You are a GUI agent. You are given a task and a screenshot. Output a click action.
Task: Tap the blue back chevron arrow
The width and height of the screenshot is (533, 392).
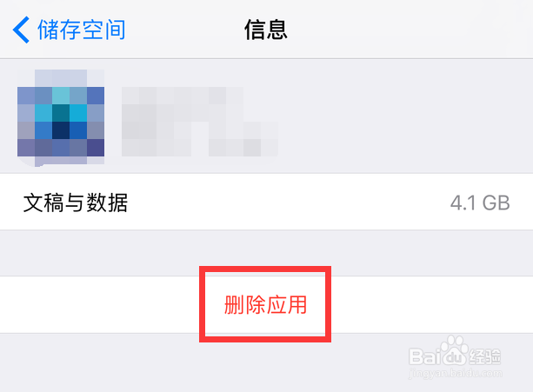tap(21, 30)
